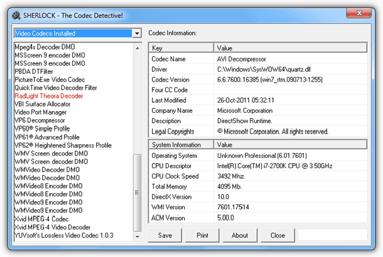
Task: Click the C:\Windows\SysWOW64\quartz.dll value
Action: click(264, 69)
